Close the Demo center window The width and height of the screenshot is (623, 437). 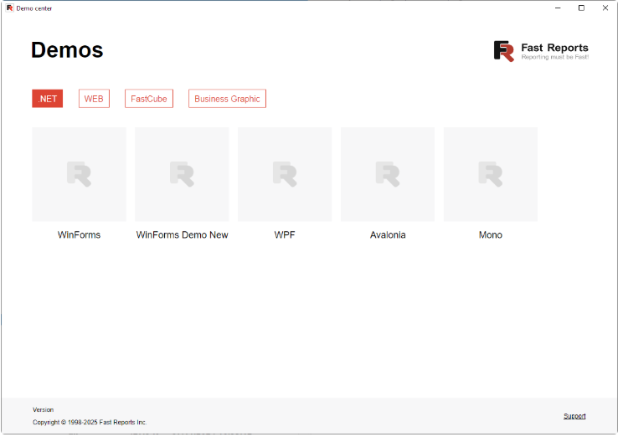[x=605, y=8]
